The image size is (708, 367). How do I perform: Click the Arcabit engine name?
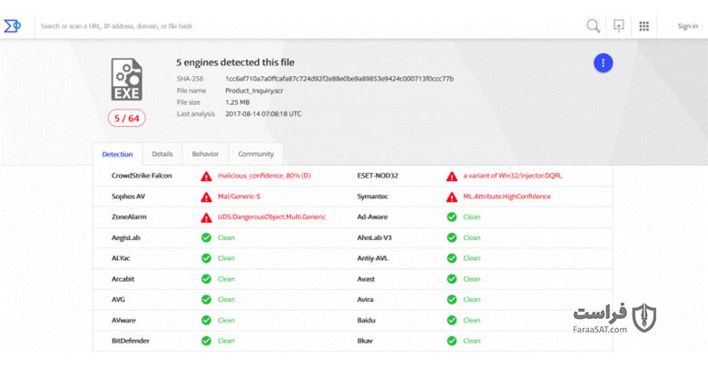tap(123, 279)
